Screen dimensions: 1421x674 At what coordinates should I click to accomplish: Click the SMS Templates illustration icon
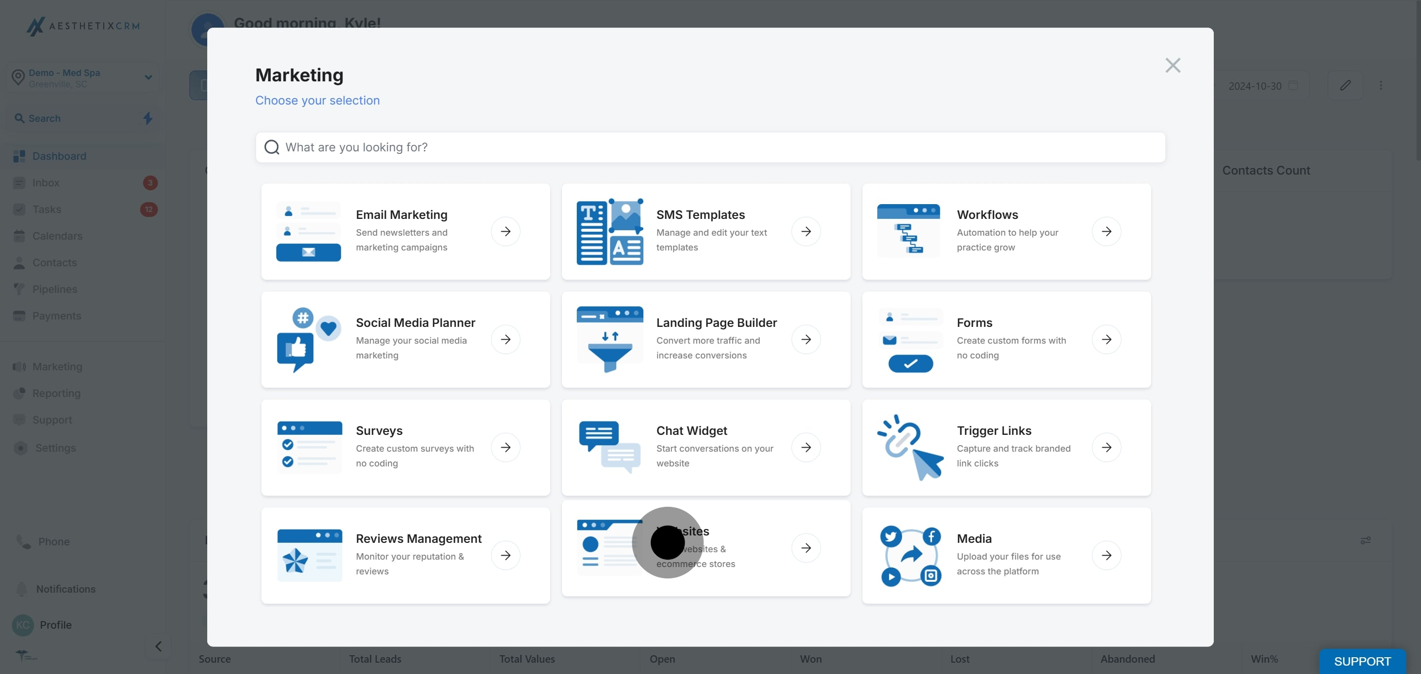[609, 231]
